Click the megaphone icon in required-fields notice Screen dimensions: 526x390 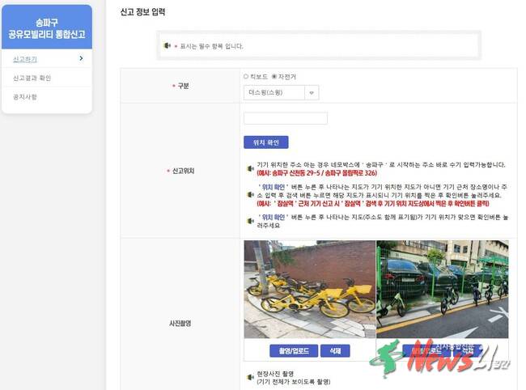(x=168, y=46)
